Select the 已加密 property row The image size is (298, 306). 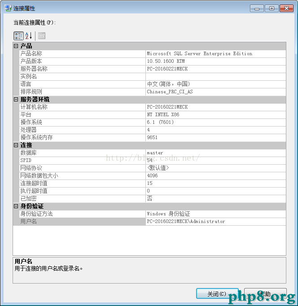tap(153, 198)
